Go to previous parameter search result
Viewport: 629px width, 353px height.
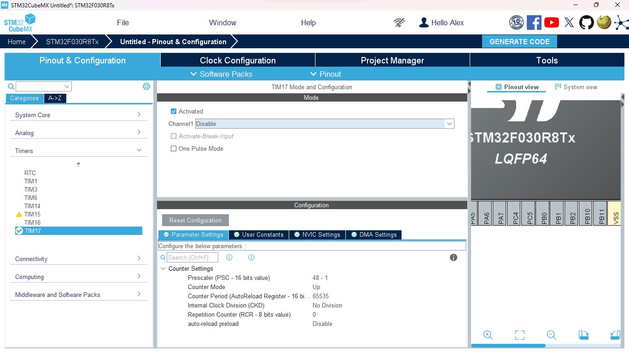tap(229, 257)
